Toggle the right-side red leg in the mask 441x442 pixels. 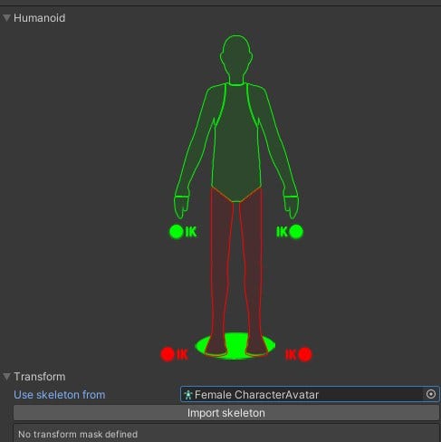(x=252, y=272)
